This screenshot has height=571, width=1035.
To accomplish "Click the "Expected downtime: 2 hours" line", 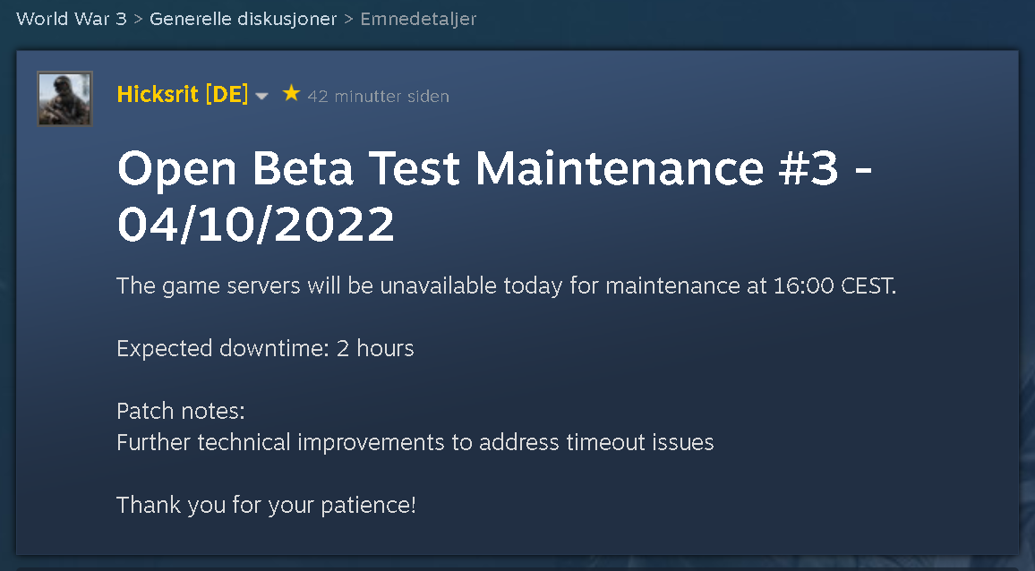I will (265, 348).
